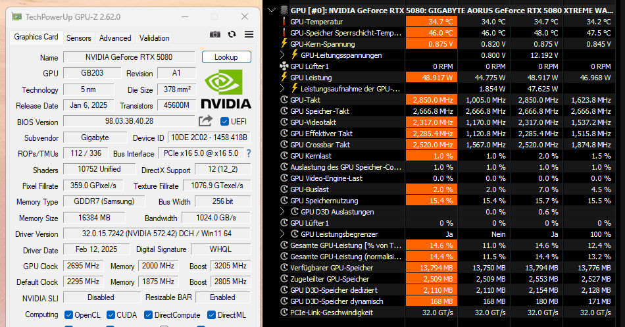Image resolution: width=625 pixels, height=327 pixels.
Task: Click the Memory Type field GDDR7 (Samsung)
Action: coord(104,201)
